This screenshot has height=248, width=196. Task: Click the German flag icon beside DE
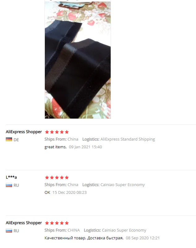pyautogui.click(x=9, y=140)
